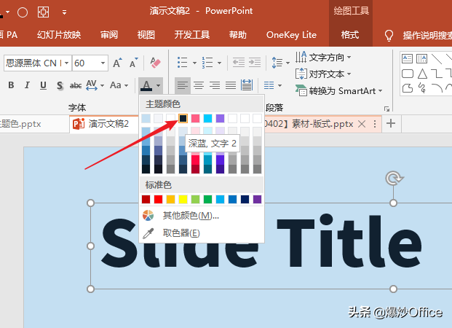Open customize quick access toolbar dropdown

pos(64,12)
